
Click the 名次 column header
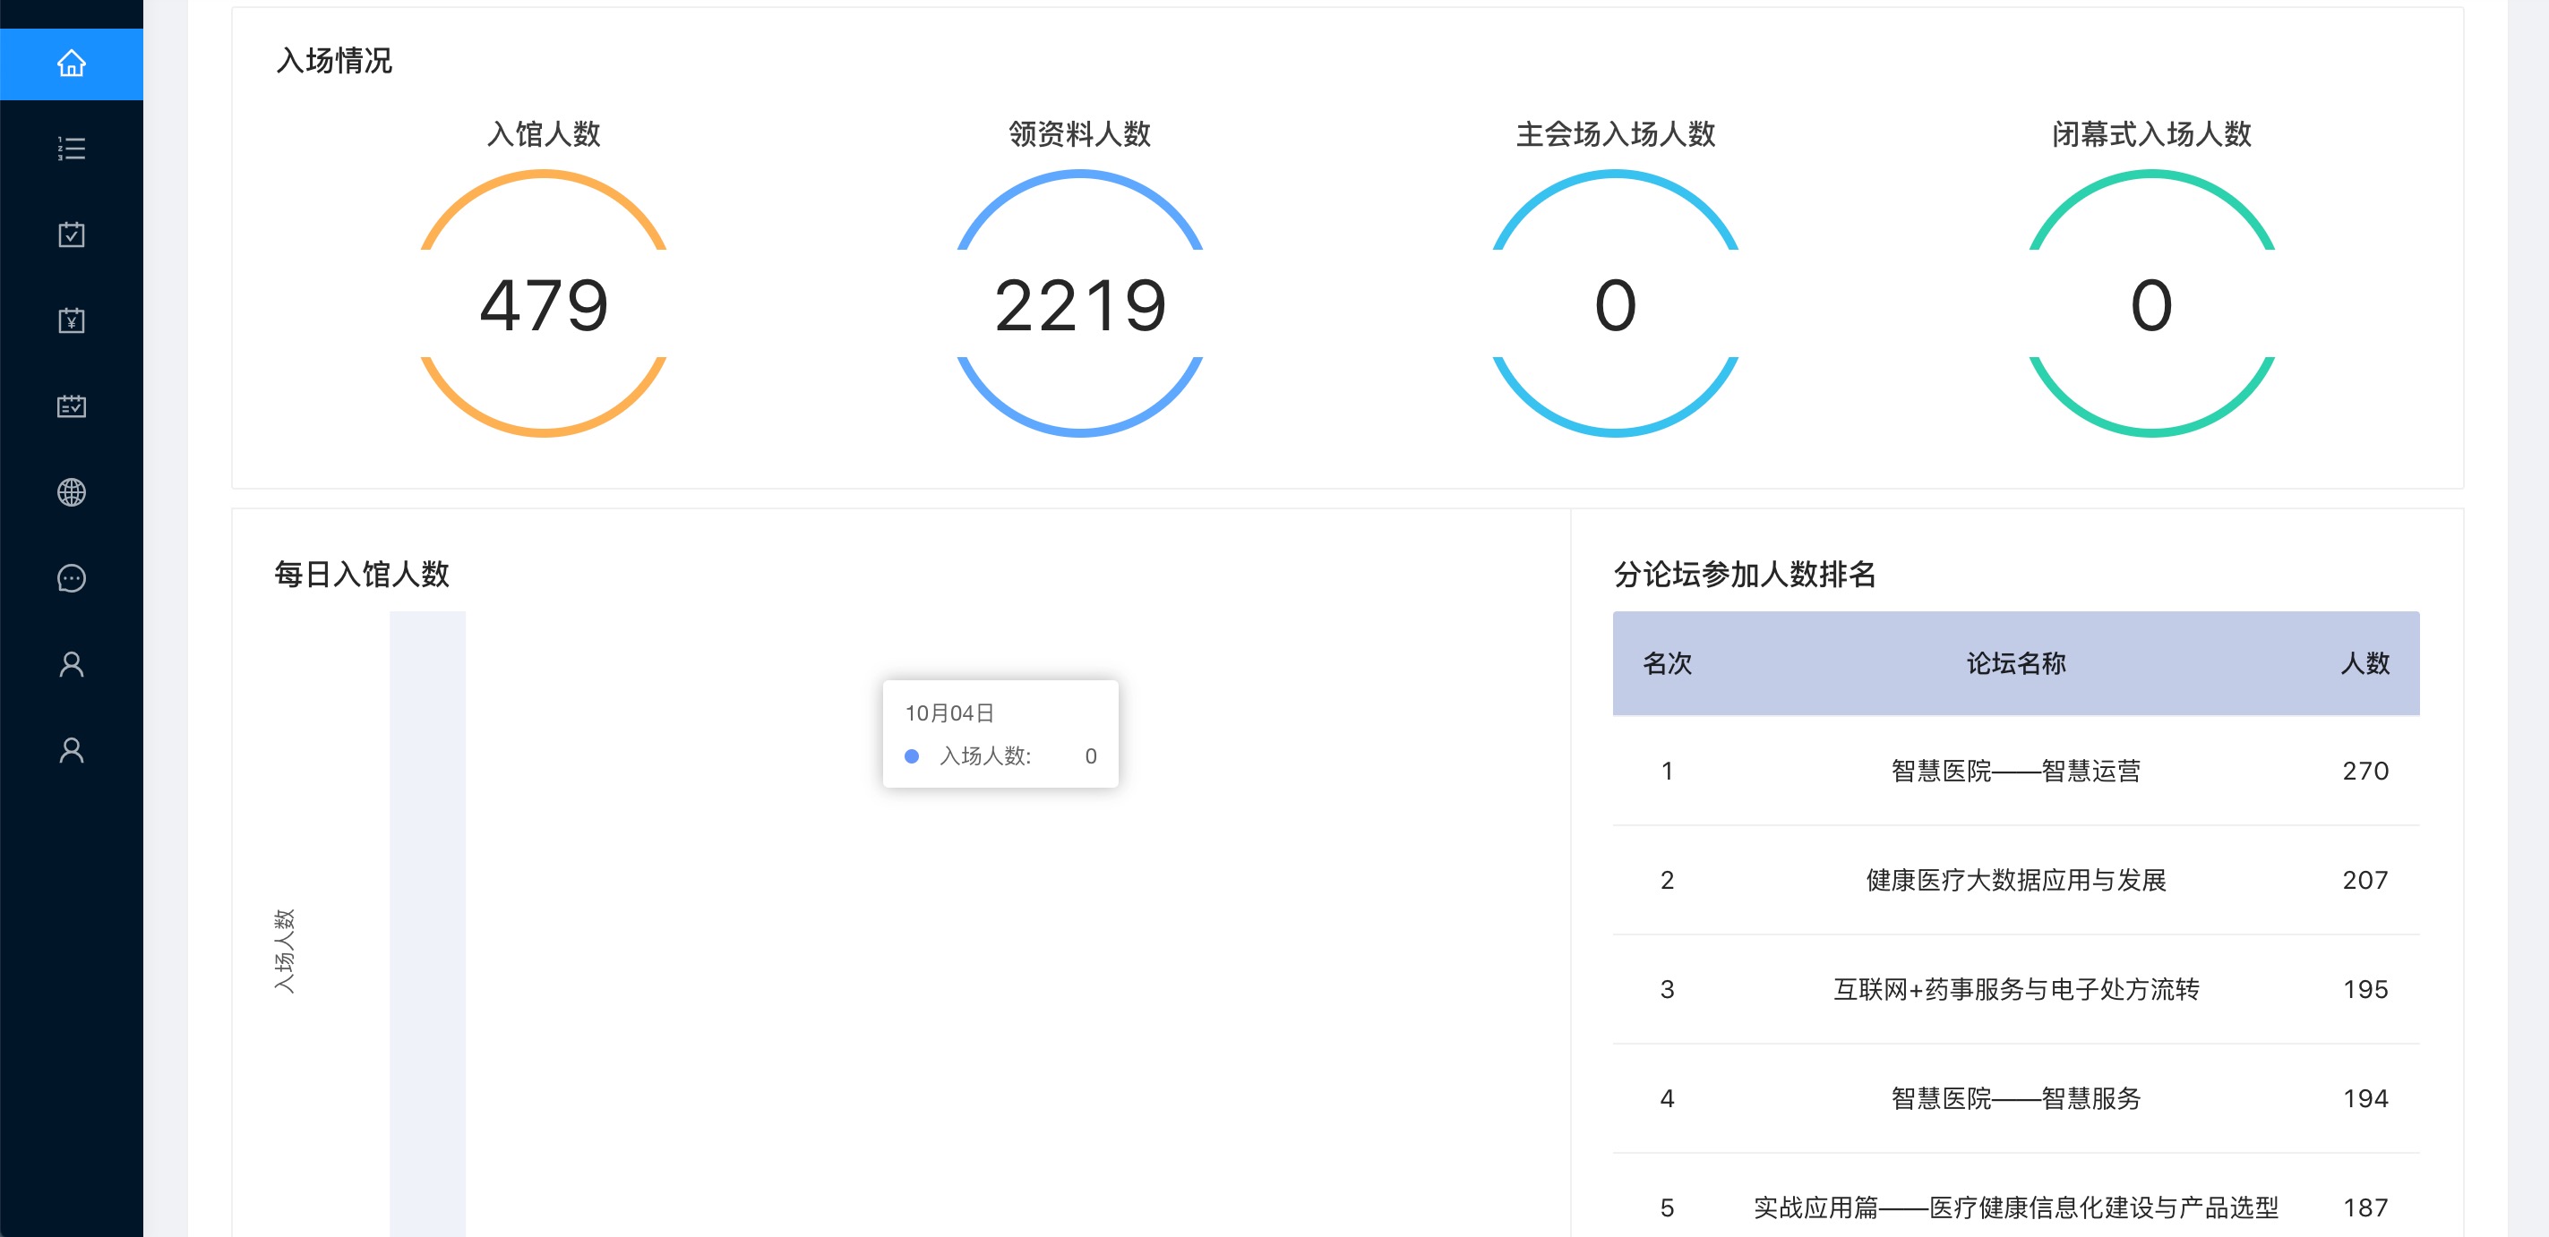point(1668,663)
